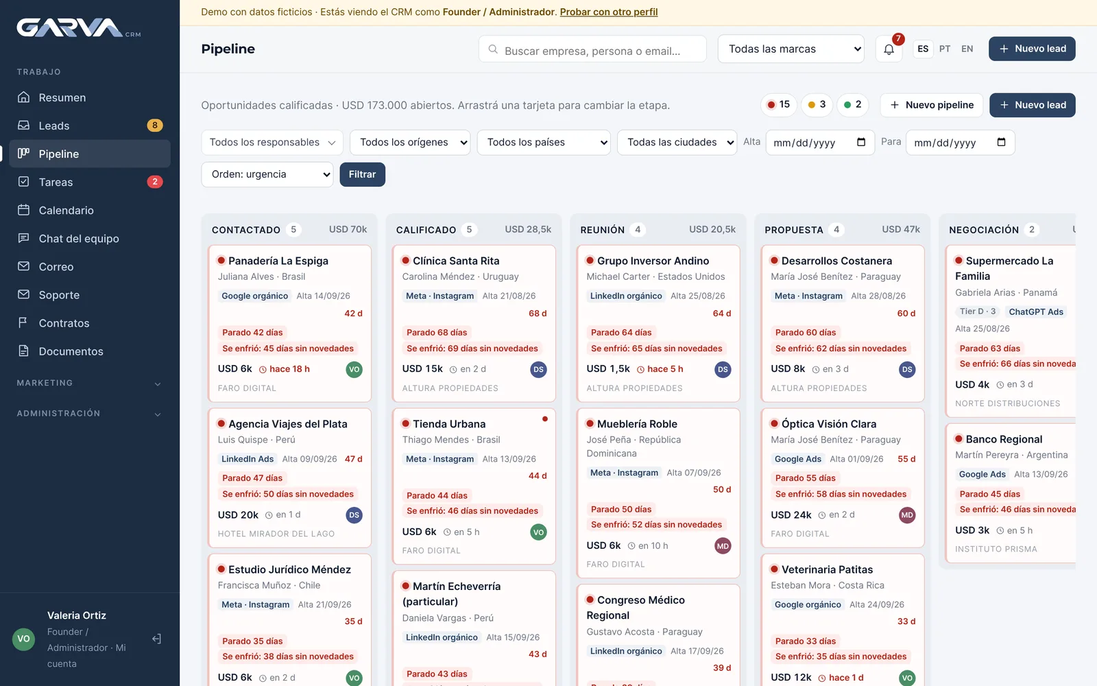1097x686 pixels.
Task: Click the Resumen home icon in sidebar
Action: tap(23, 97)
